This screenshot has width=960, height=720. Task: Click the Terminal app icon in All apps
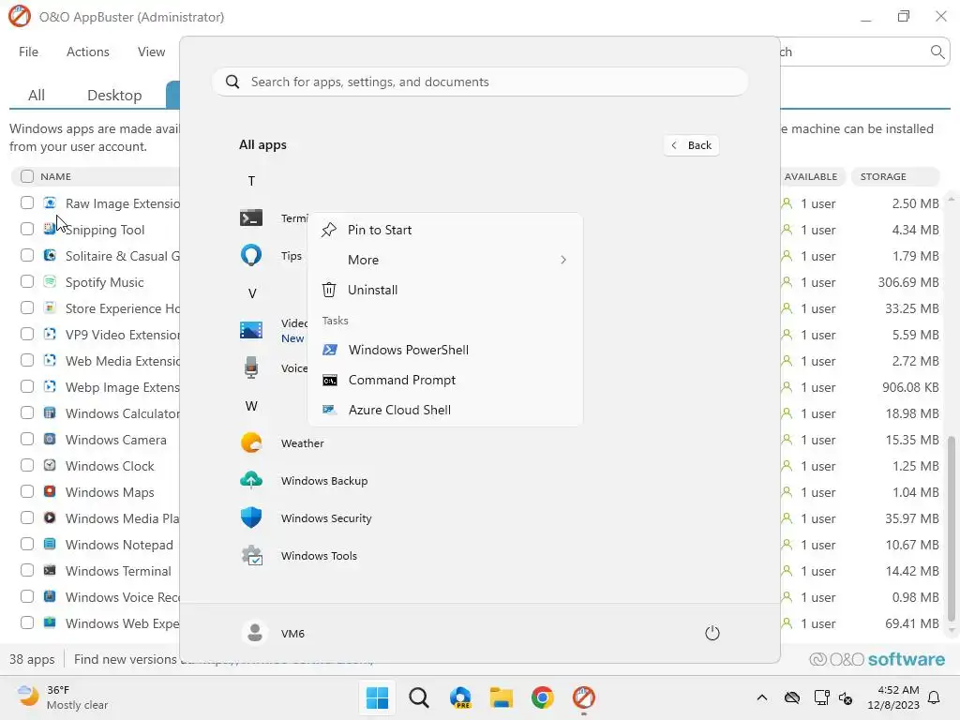coord(251,217)
